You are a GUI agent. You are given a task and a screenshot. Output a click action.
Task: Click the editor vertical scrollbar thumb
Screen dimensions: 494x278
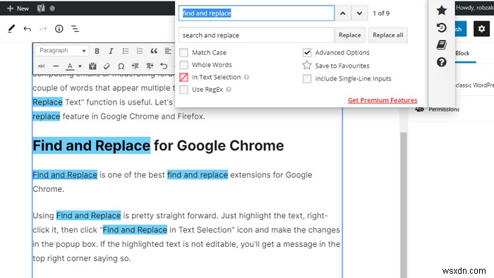click(404, 205)
